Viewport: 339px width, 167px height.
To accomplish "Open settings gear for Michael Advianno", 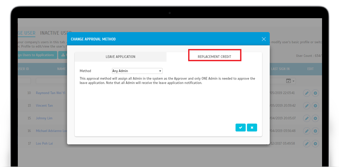I will point(315,131).
